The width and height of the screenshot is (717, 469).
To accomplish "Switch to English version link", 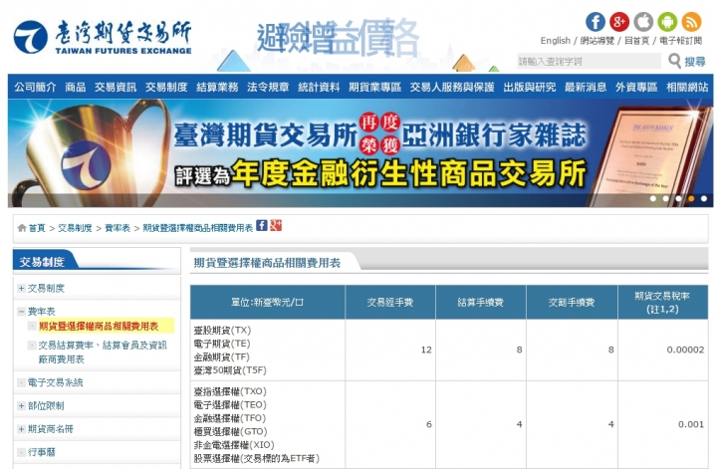I will (555, 41).
